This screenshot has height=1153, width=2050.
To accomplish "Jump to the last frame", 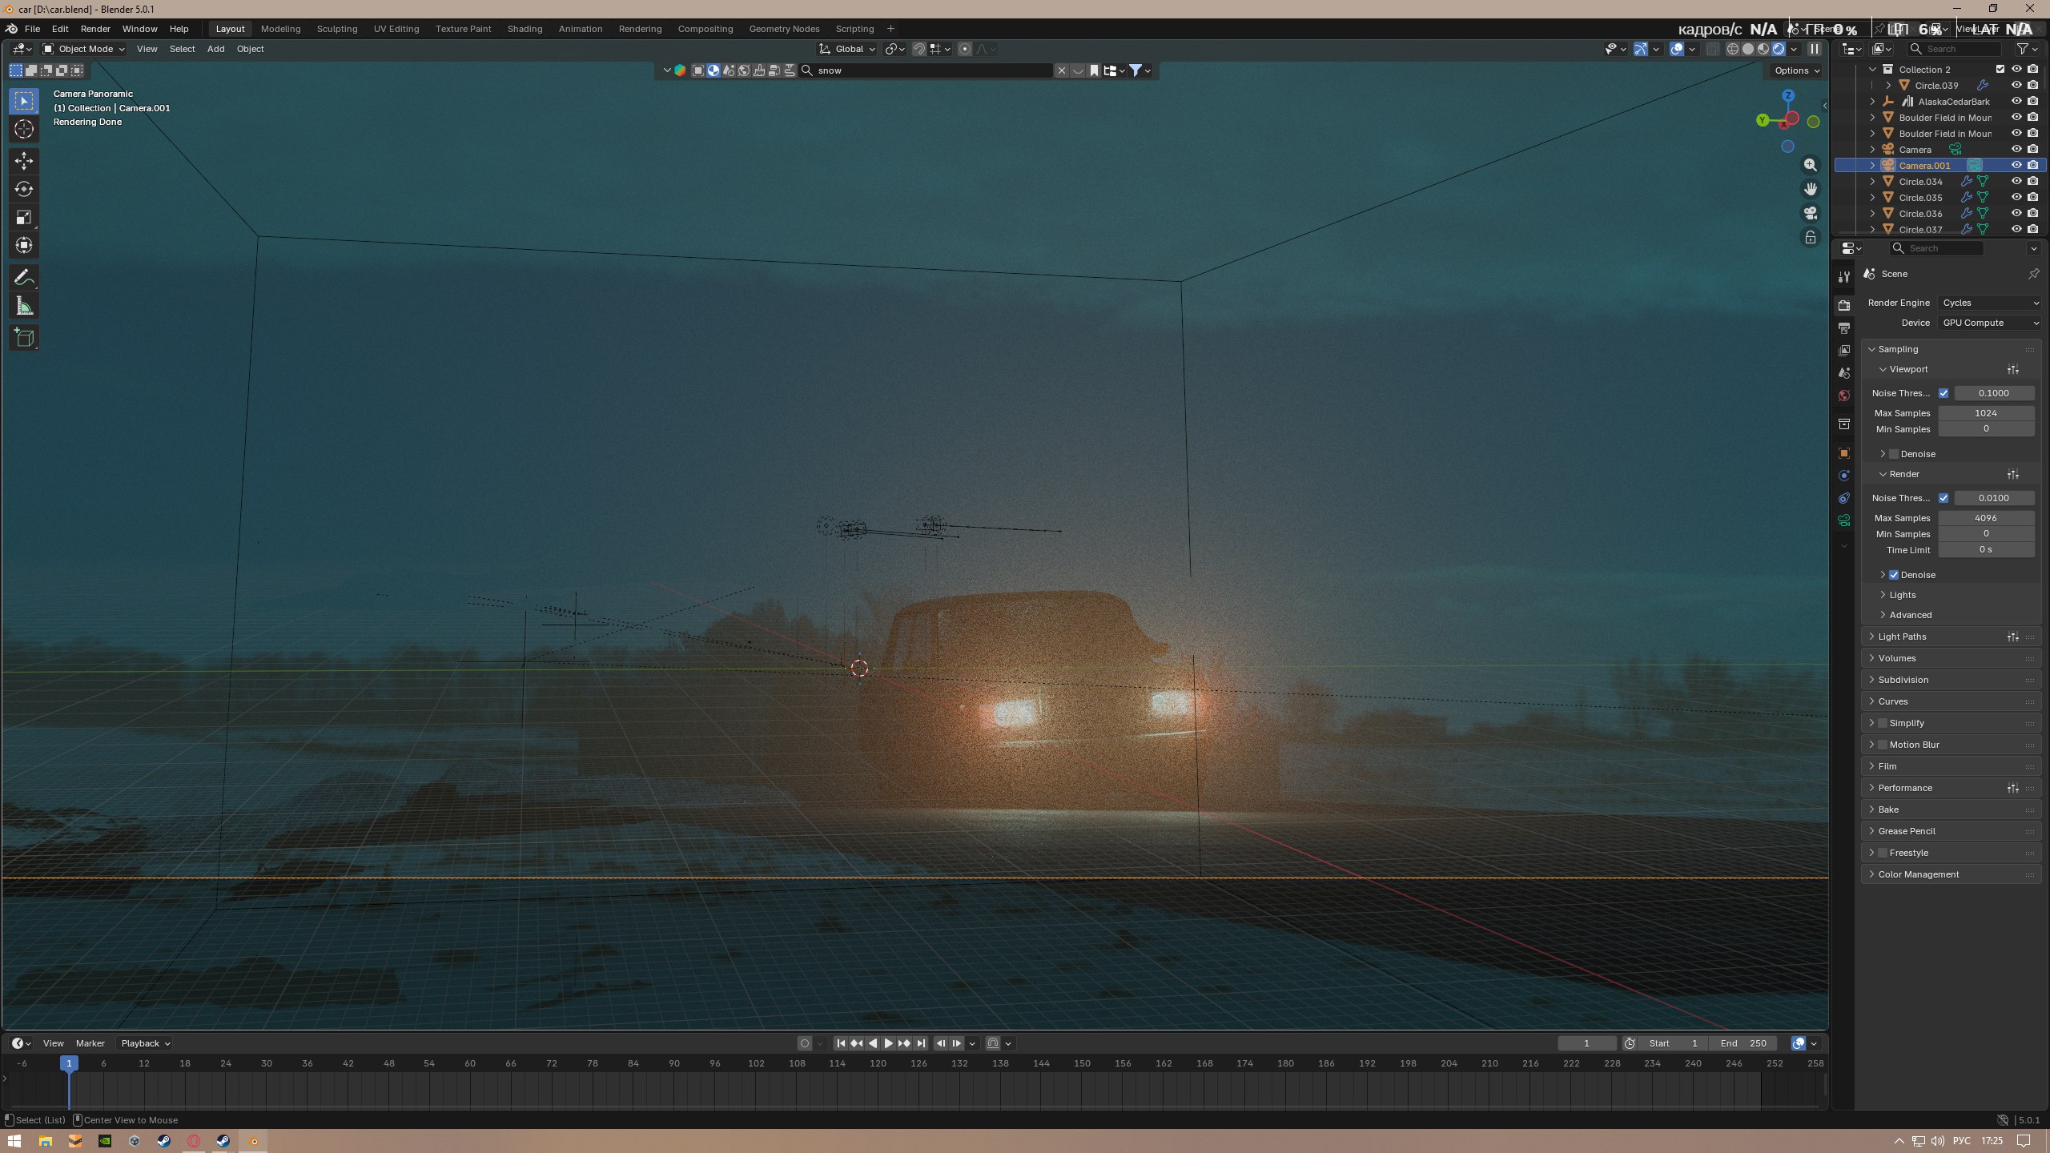I will point(921,1043).
